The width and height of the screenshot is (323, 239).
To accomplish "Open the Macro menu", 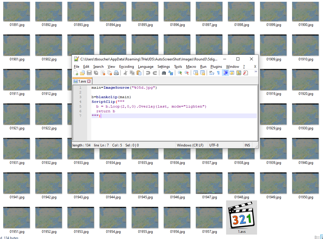I will coord(191,67).
